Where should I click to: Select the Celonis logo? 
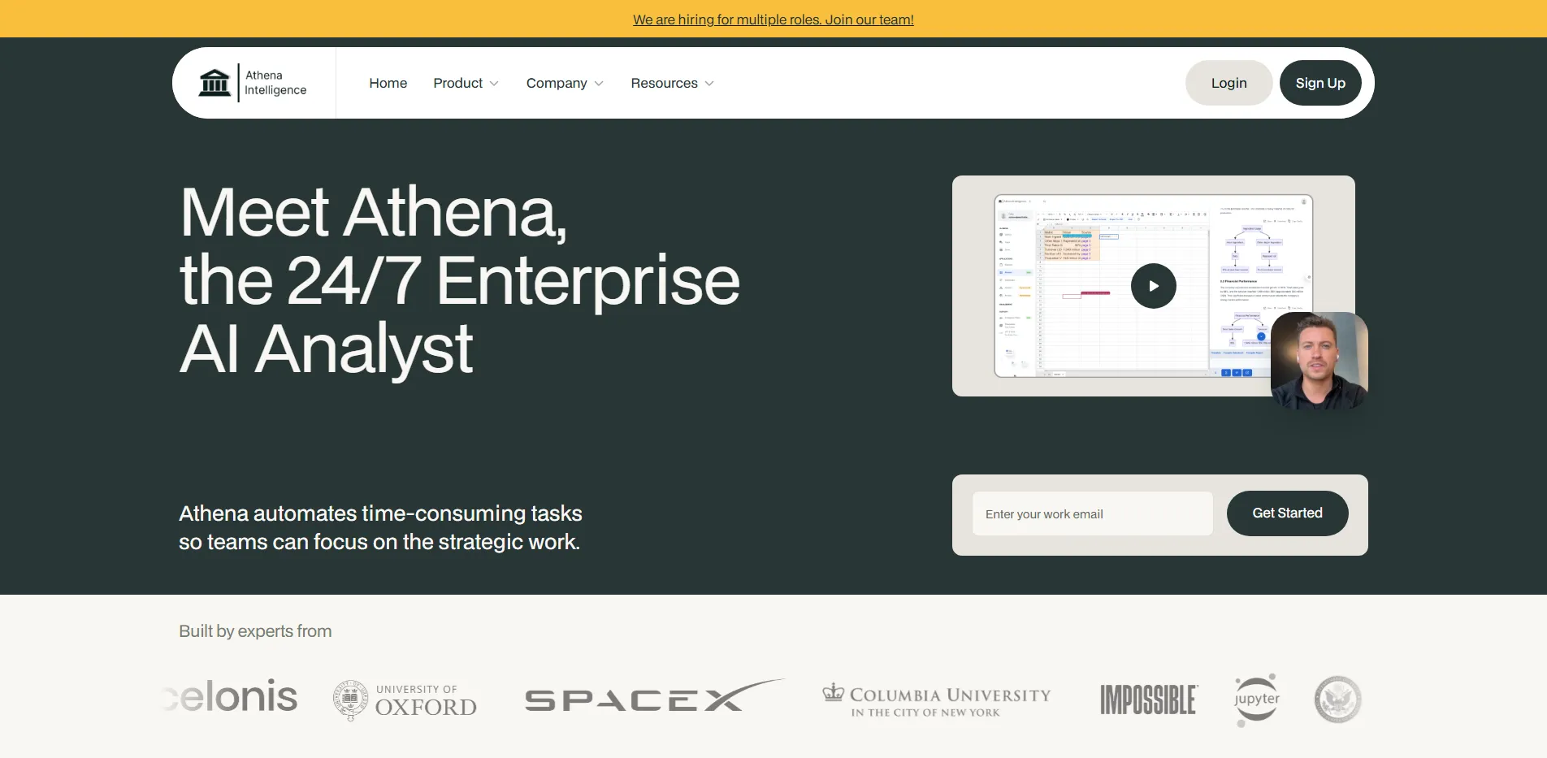pos(230,697)
